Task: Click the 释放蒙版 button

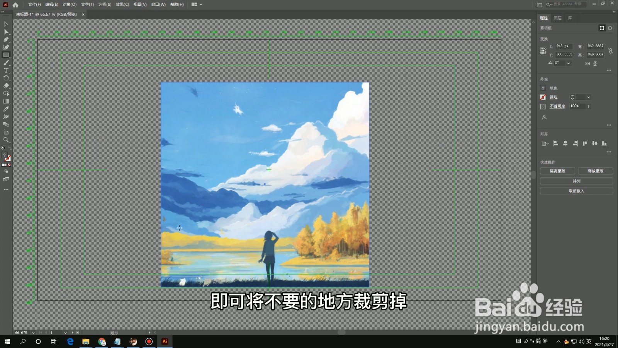Action: coord(595,171)
